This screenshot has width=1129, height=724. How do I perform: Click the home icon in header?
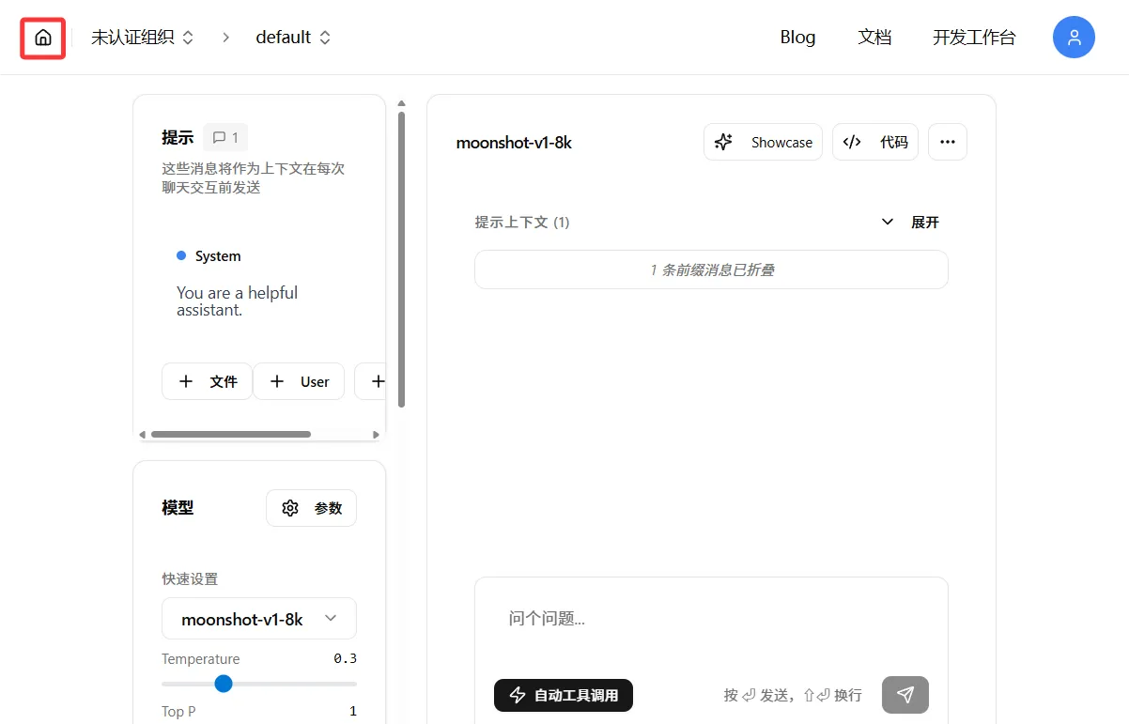[42, 39]
